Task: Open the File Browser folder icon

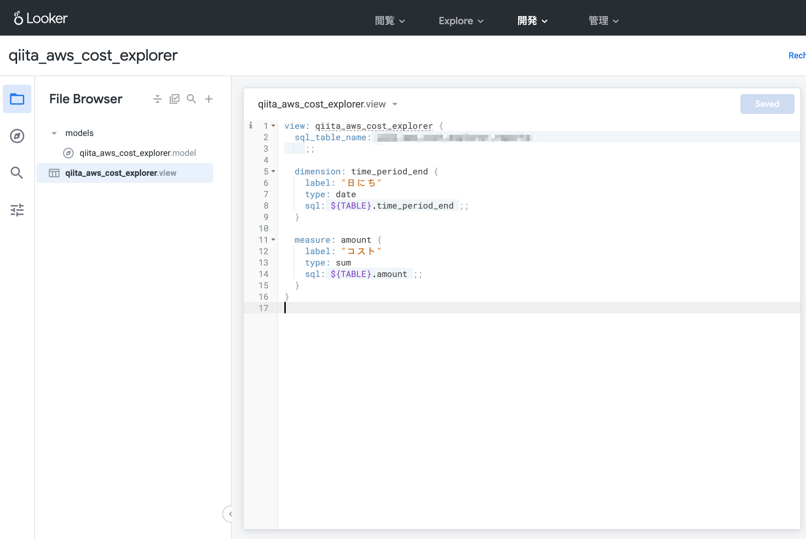Action: tap(17, 99)
